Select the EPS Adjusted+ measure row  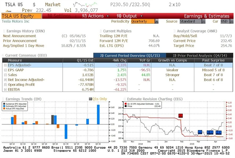pos(22,64)
